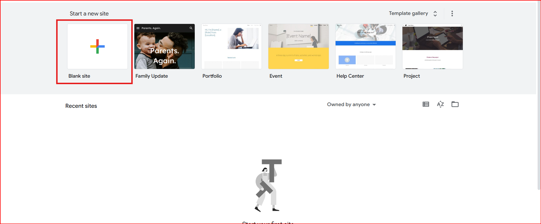Open the AZ sort options

coord(441,104)
